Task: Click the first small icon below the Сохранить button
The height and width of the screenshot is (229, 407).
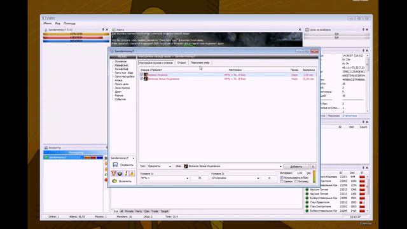Action: 113,173
